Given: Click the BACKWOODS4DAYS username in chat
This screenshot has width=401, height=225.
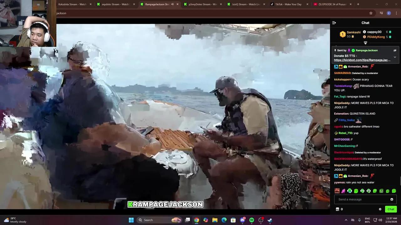Looking at the screenshot, I should tap(348, 159).
